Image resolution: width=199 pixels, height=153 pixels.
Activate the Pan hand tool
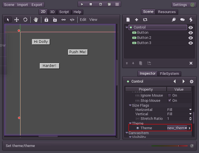point(36,20)
